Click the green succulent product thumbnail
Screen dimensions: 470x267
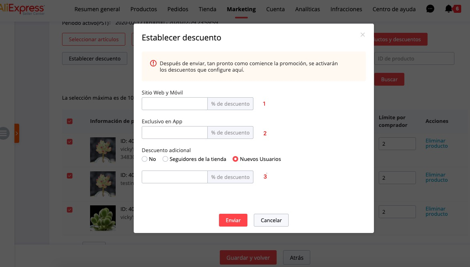103,218
